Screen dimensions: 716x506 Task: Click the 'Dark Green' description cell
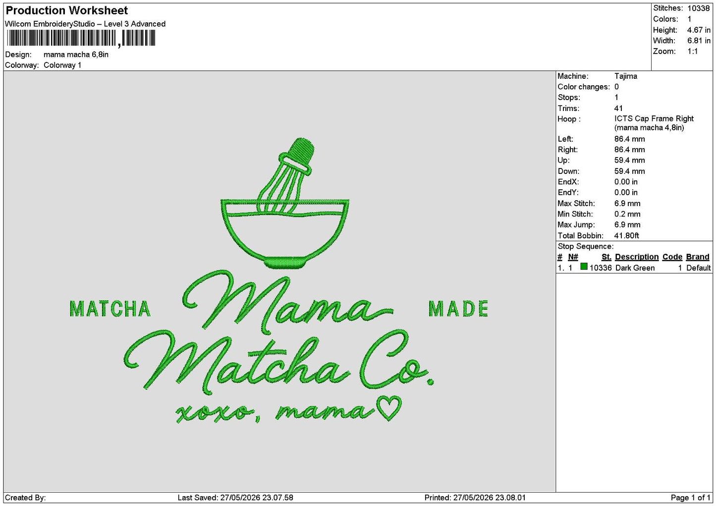pos(635,268)
